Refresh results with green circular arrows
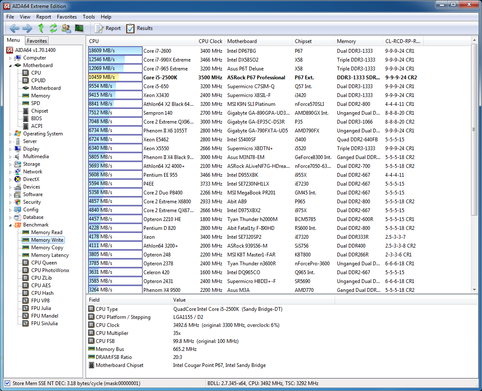This screenshot has height=391, width=482. click(53, 28)
